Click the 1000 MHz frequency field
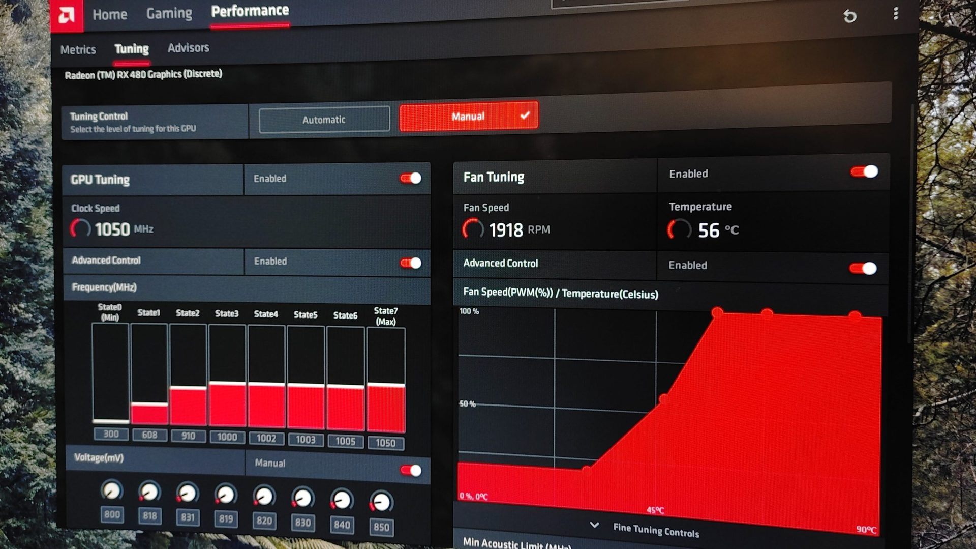Screen dimensions: 976x549 227,437
